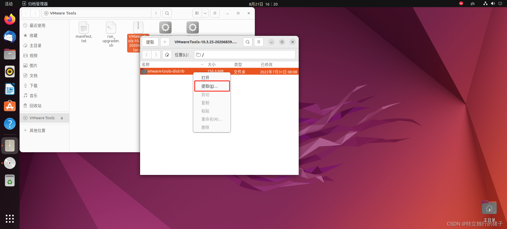Choose Open from the context menu

(212, 78)
